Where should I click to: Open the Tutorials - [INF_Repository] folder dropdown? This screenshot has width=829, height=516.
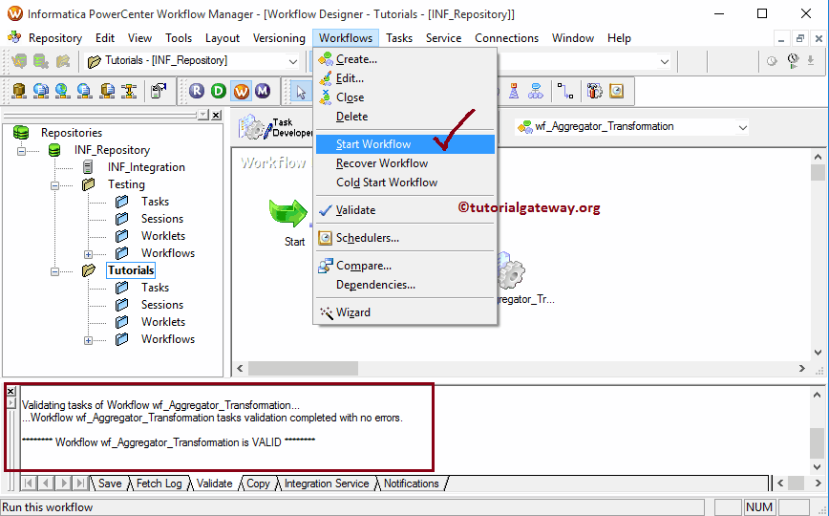pyautogui.click(x=293, y=61)
